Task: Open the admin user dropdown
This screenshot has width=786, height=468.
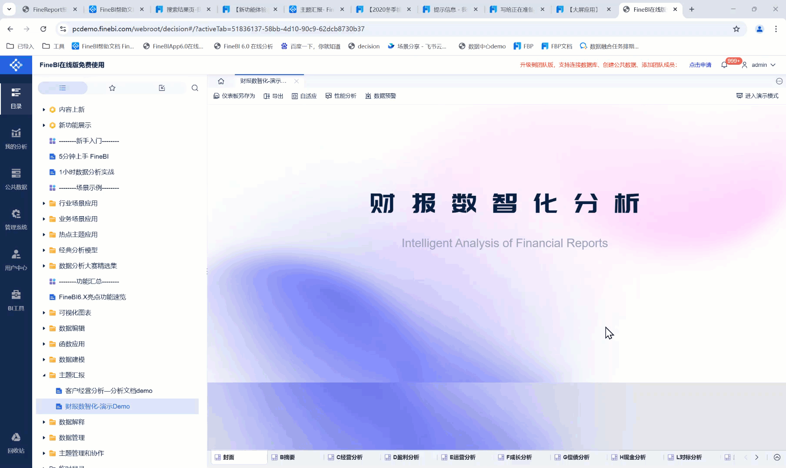Action: [759, 65]
